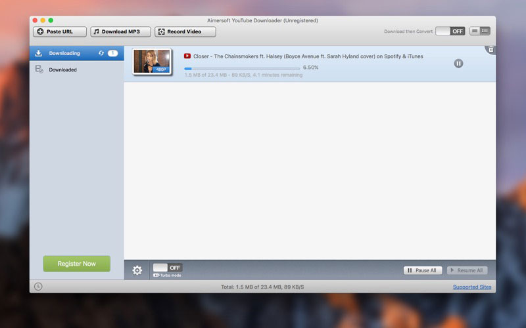Open the scheduler clock icon in status bar
This screenshot has width=526, height=328.
pos(38,287)
